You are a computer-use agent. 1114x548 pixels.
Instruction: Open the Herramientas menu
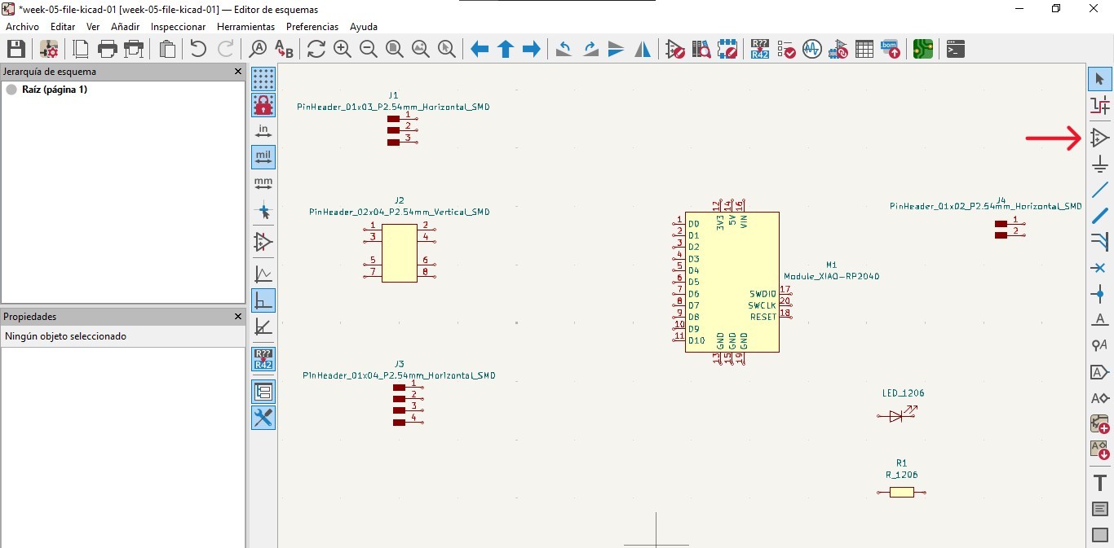pos(245,27)
